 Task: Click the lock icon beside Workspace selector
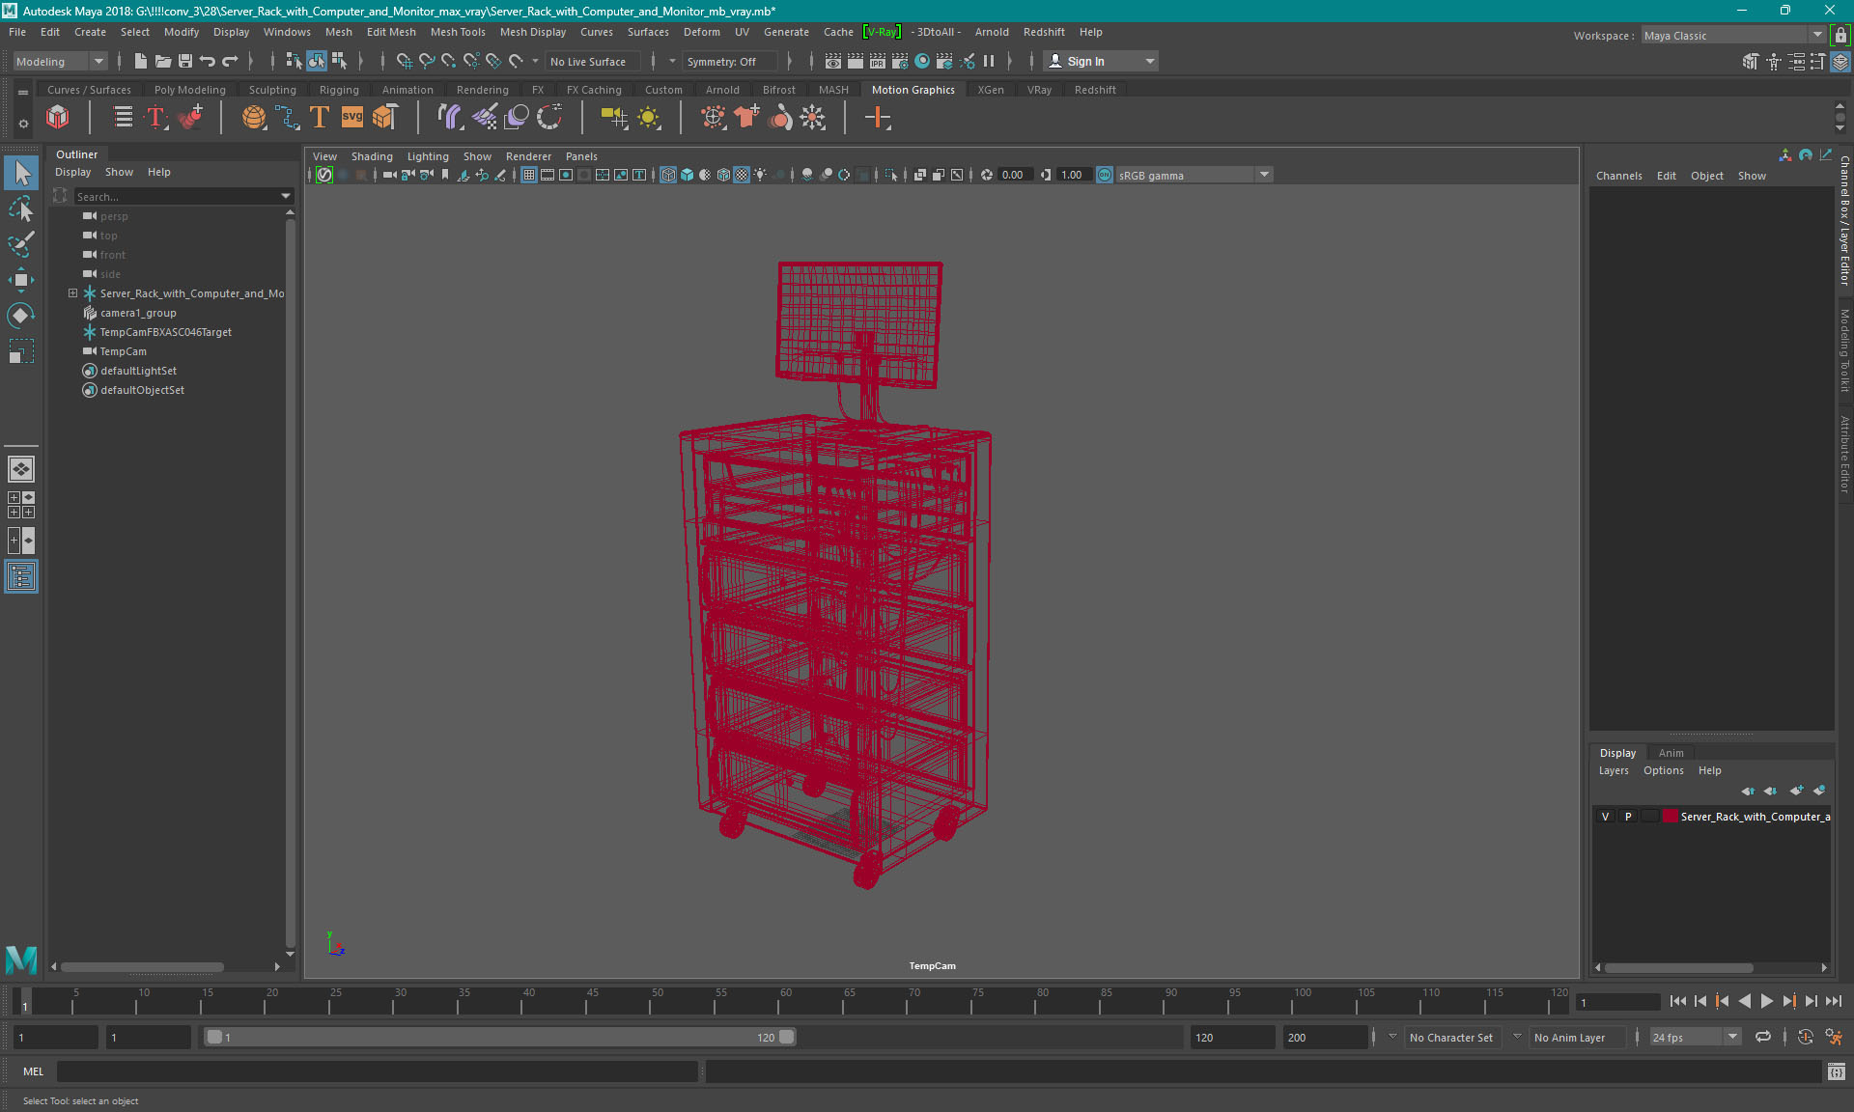[1840, 35]
